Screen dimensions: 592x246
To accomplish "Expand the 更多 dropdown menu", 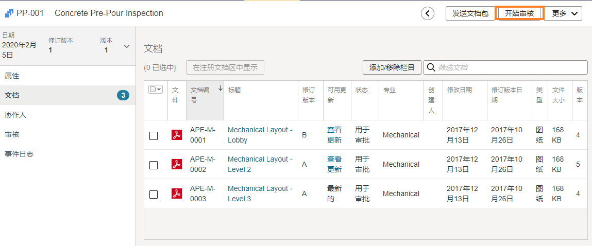I will click(563, 13).
